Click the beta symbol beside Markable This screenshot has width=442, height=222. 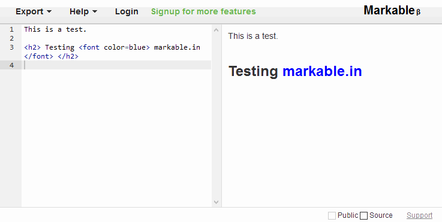[419, 12]
